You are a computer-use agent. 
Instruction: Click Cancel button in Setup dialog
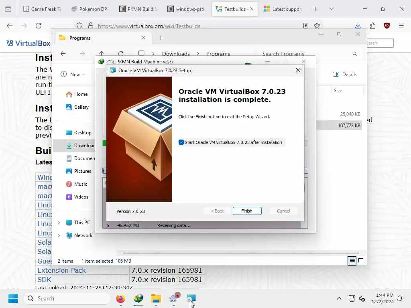(x=283, y=211)
